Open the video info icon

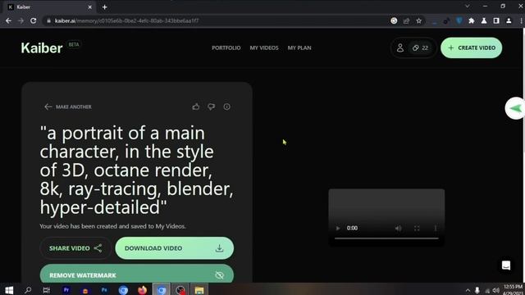point(227,107)
